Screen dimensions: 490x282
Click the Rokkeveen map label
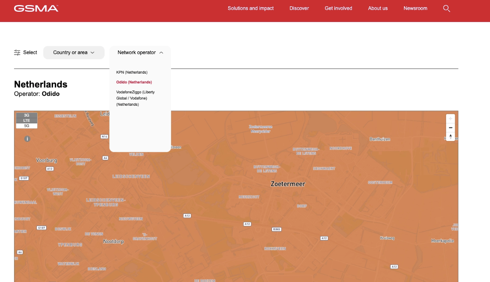pyautogui.click(x=275, y=249)
